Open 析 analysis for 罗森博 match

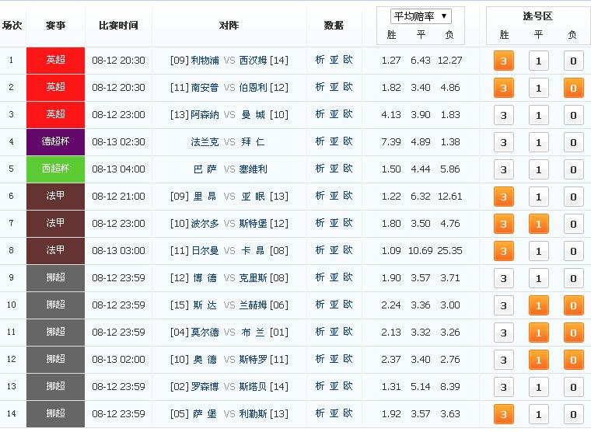pos(320,386)
